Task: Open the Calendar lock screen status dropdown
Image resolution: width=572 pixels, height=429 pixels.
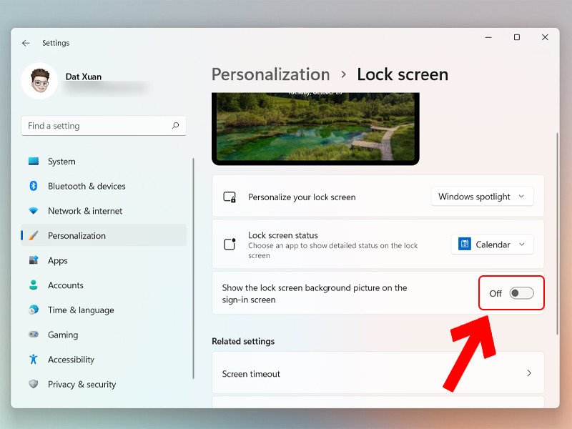Action: point(492,245)
